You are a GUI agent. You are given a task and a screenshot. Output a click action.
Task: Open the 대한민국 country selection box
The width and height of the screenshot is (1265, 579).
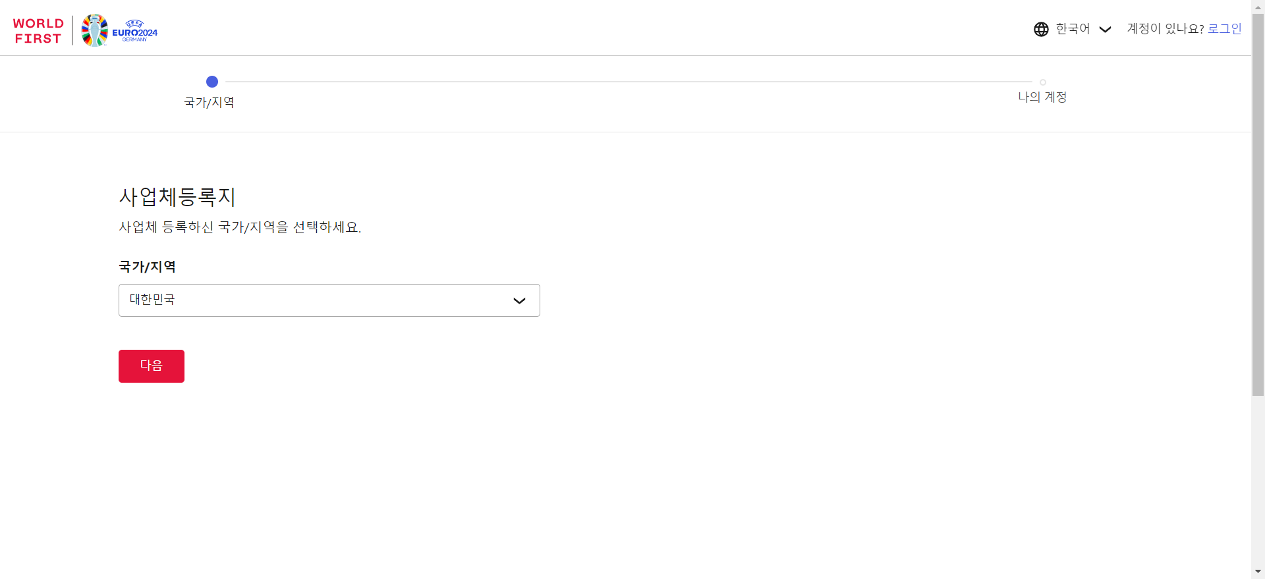pyautogui.click(x=316, y=300)
